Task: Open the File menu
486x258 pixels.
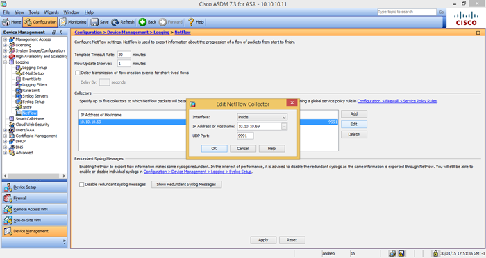Action: point(6,12)
